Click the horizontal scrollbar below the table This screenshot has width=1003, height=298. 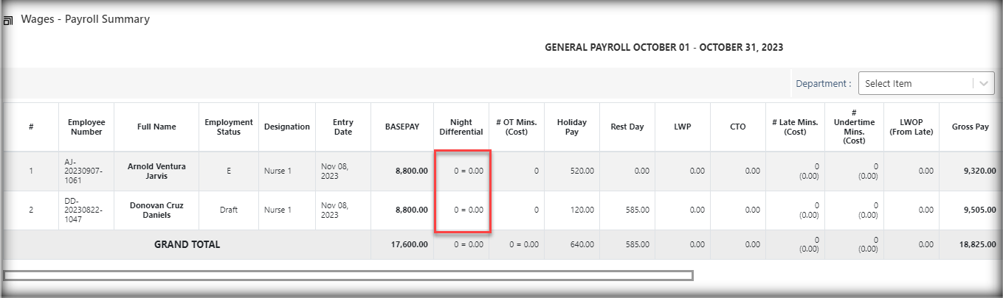tap(348, 276)
